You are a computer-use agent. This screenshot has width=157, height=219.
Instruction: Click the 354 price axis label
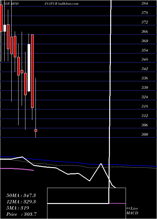pyautogui.click(x=144, y=50)
